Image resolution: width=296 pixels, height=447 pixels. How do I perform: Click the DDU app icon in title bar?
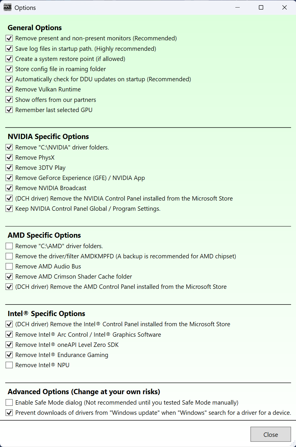tap(8, 8)
